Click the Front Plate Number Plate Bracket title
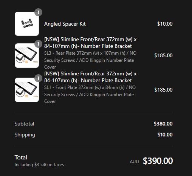 (90, 77)
